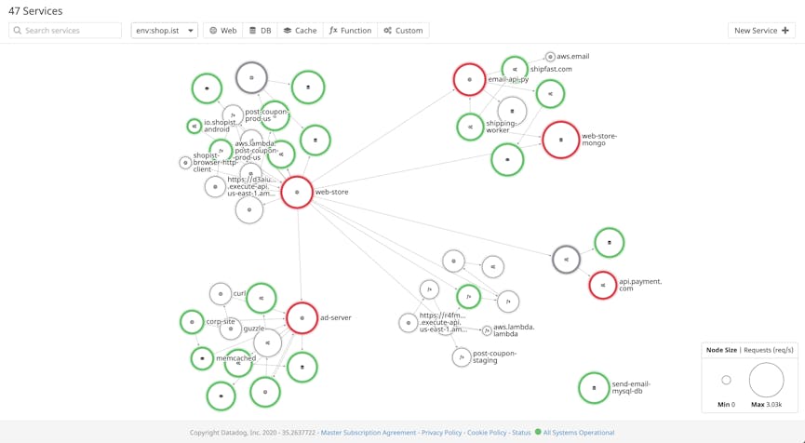805x443 pixels.
Task: Open the shipping-worker node
Action: (x=470, y=127)
